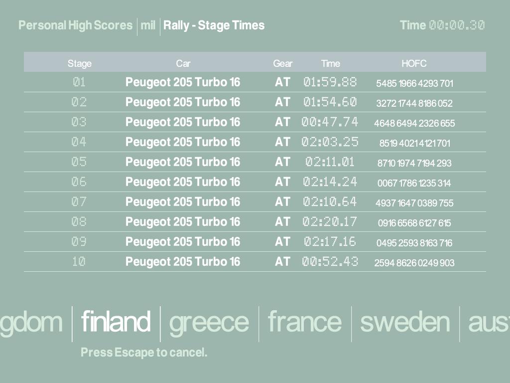Select the partially visible kingdom tab
The image size is (510, 383).
(31, 323)
